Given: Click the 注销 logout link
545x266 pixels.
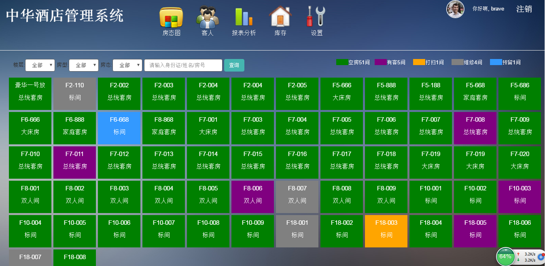Looking at the screenshot, I should point(524,8).
